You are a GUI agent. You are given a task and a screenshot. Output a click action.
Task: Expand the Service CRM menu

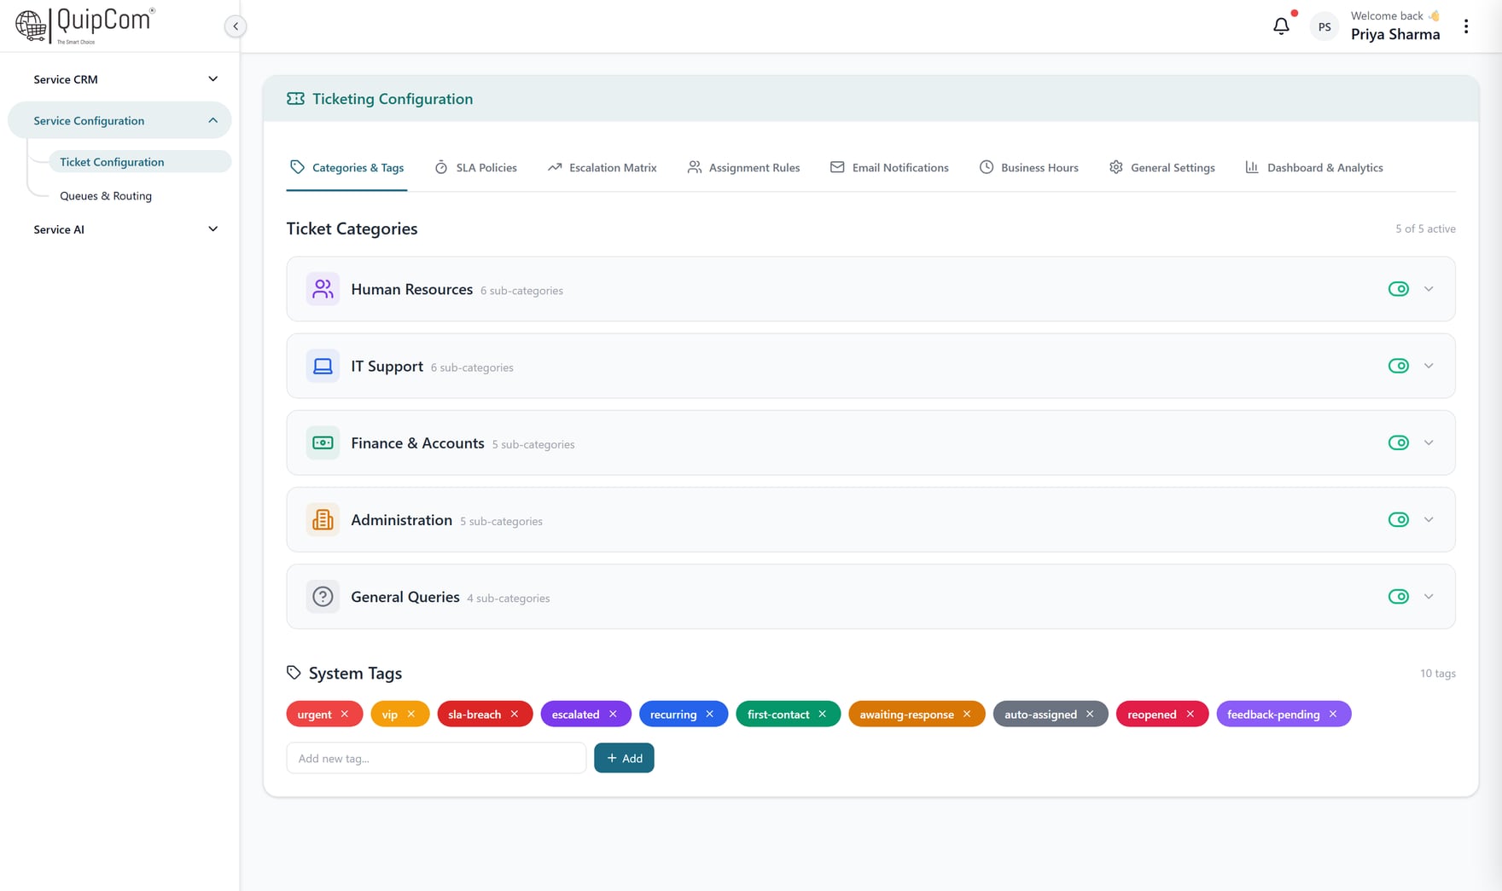click(x=119, y=79)
